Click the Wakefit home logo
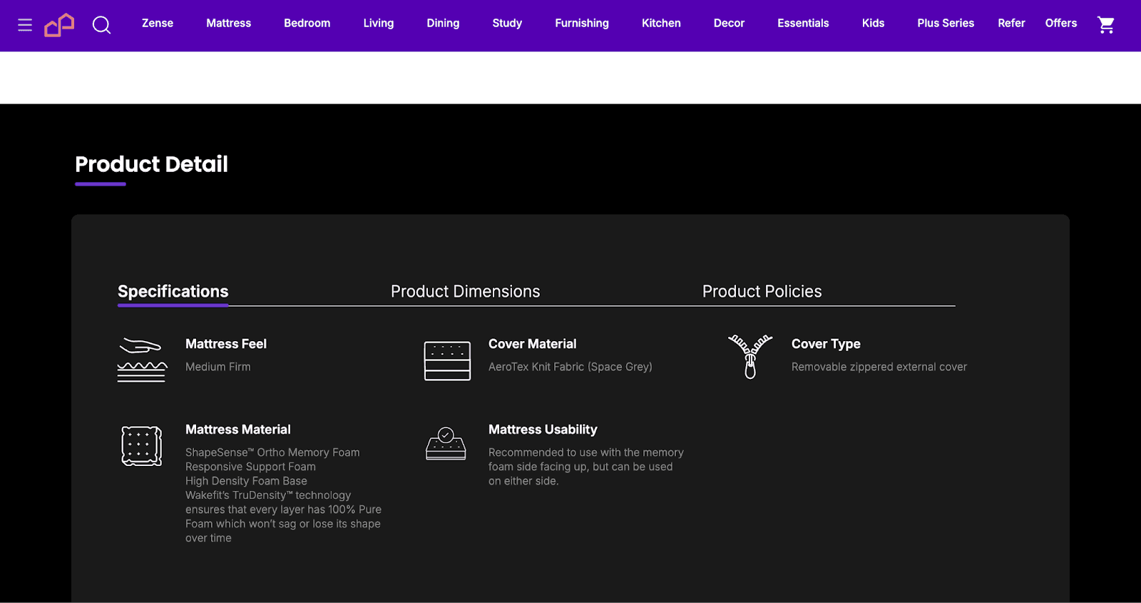Screen dimensions: 1141x603 tap(59, 25)
